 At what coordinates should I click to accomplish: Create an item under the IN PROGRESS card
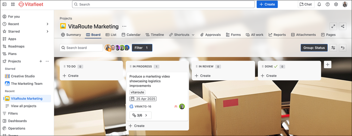[x=136, y=126]
